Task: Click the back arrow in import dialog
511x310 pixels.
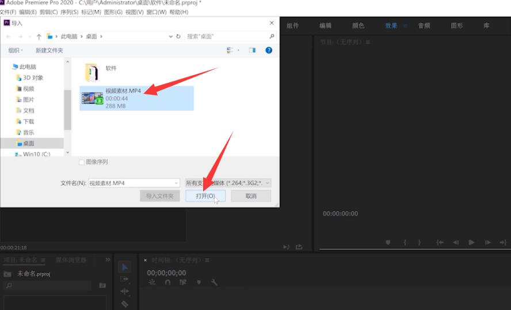Action: pos(9,36)
